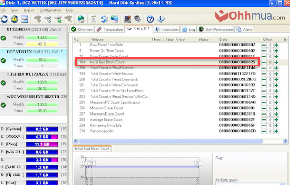The height and width of the screenshot is (185, 290).
Task: Open the Report menu
Action: pyautogui.click(x=29, y=10)
